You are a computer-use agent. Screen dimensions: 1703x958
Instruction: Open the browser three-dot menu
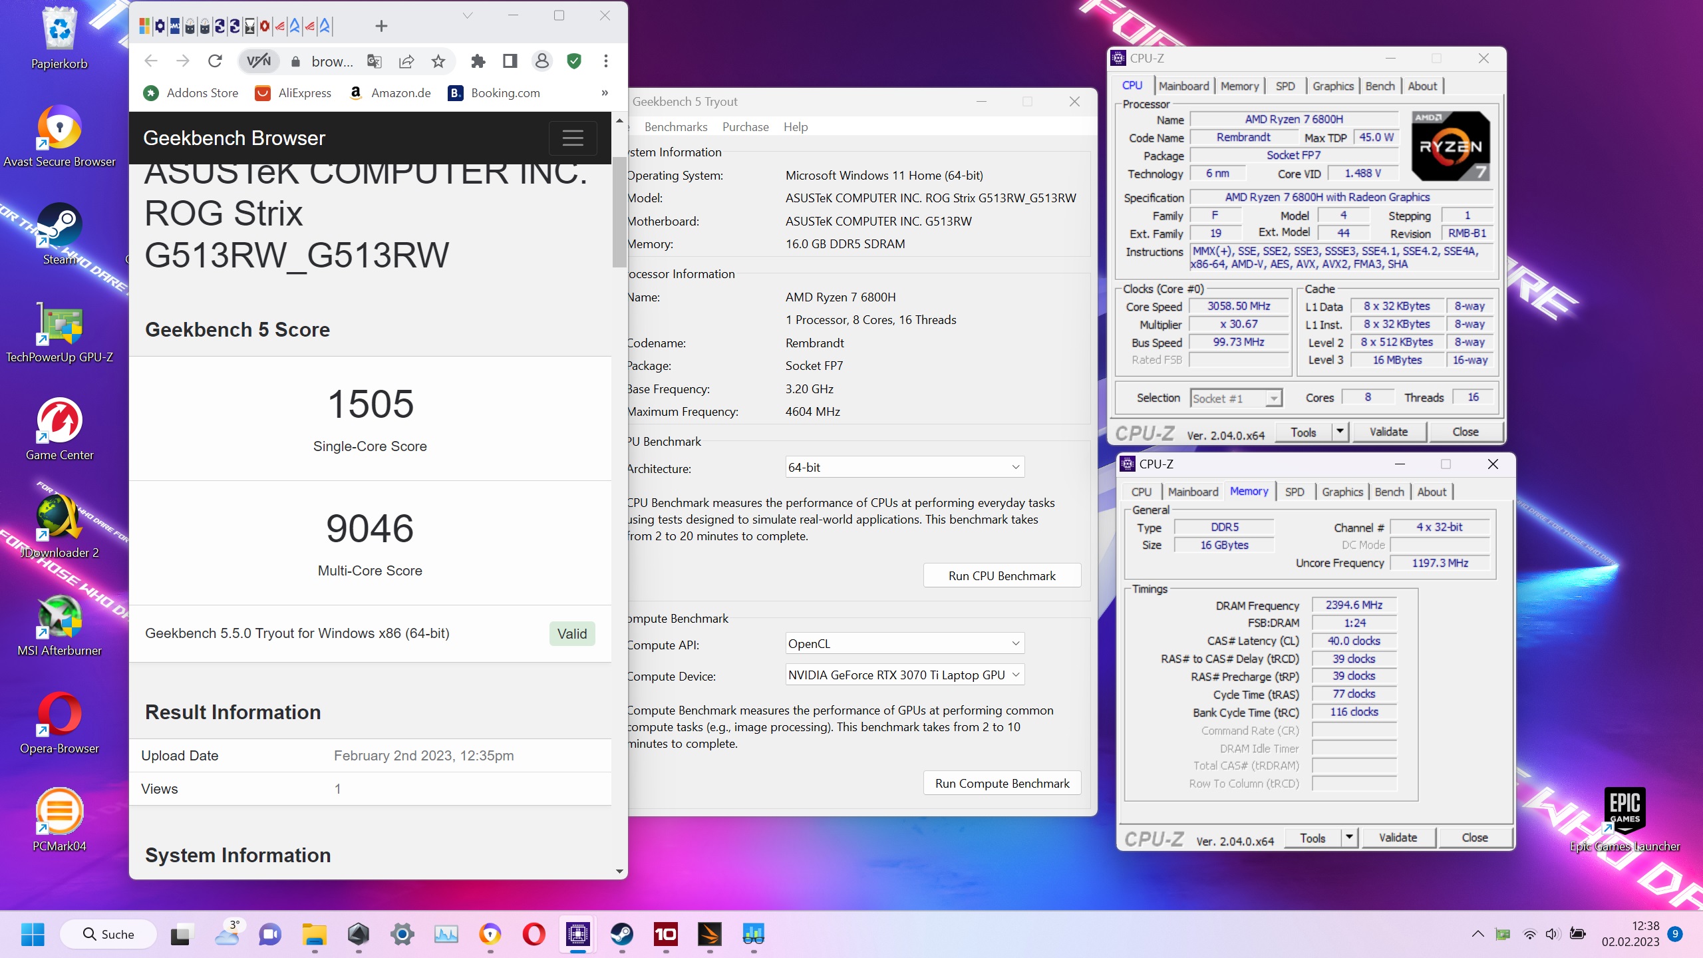point(606,61)
